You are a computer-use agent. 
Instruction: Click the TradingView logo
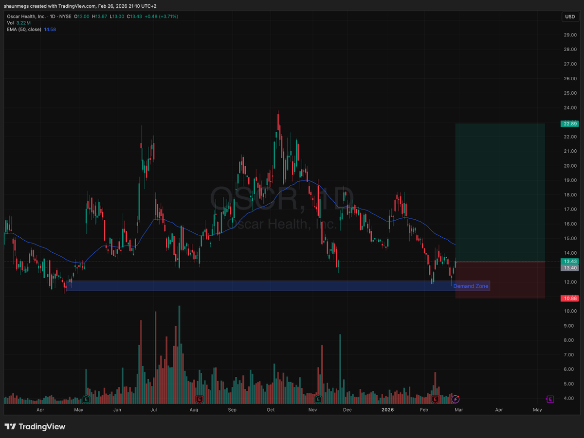pyautogui.click(x=35, y=427)
